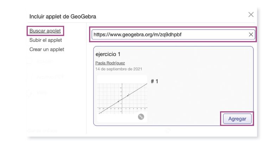This screenshot has width=271, height=142.
Task: Select the ejercicio 1 result title
Action: coord(108,54)
